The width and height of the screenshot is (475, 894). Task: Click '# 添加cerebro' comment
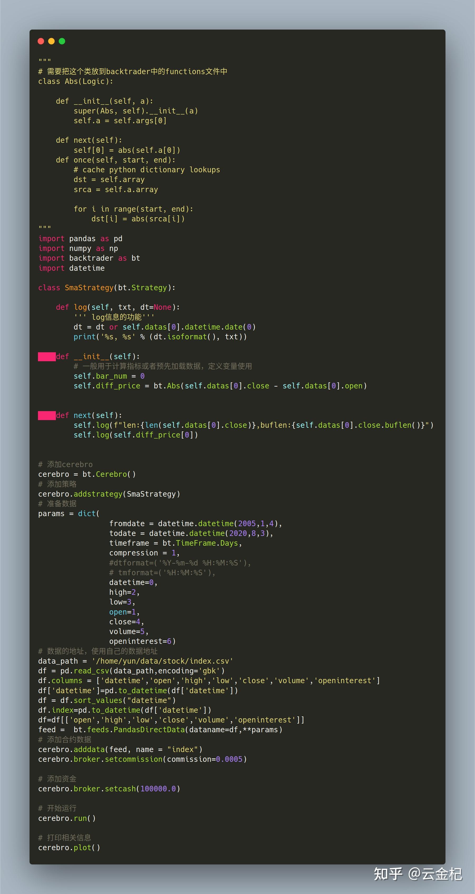pos(66,464)
